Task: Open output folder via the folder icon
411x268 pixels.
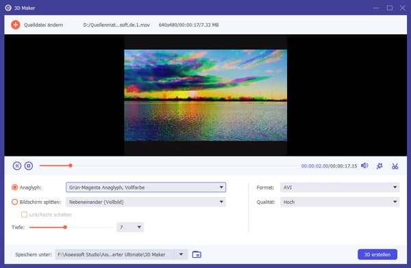Action: (x=197, y=254)
